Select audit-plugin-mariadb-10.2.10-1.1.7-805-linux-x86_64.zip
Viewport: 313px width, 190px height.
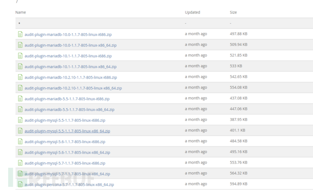point(73,88)
